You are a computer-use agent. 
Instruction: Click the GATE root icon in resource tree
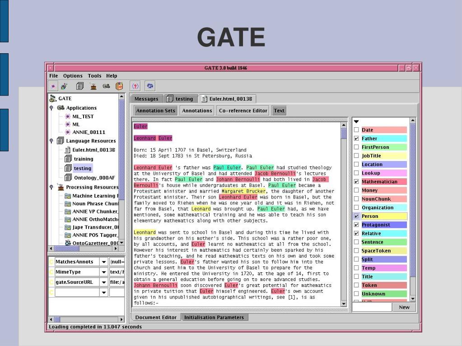coord(53,98)
